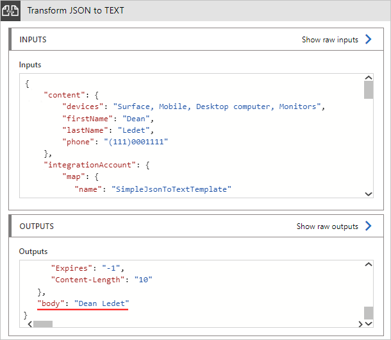391x340 pixels.
Task: Click the chevron beside Show raw outputs
Action: (x=369, y=226)
